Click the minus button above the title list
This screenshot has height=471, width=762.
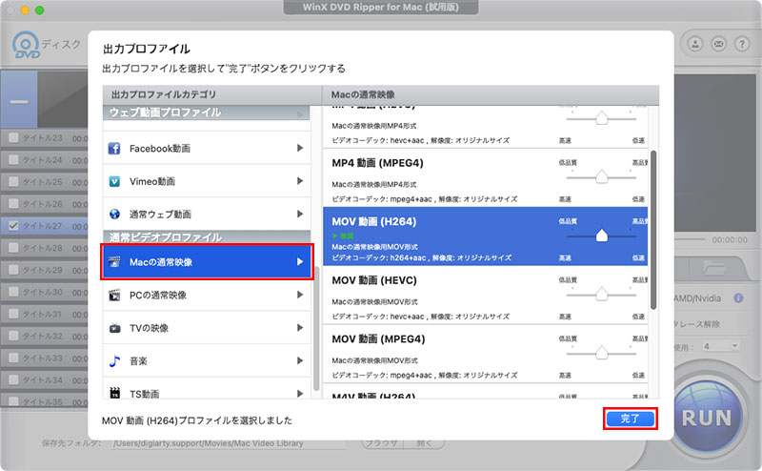point(19,102)
